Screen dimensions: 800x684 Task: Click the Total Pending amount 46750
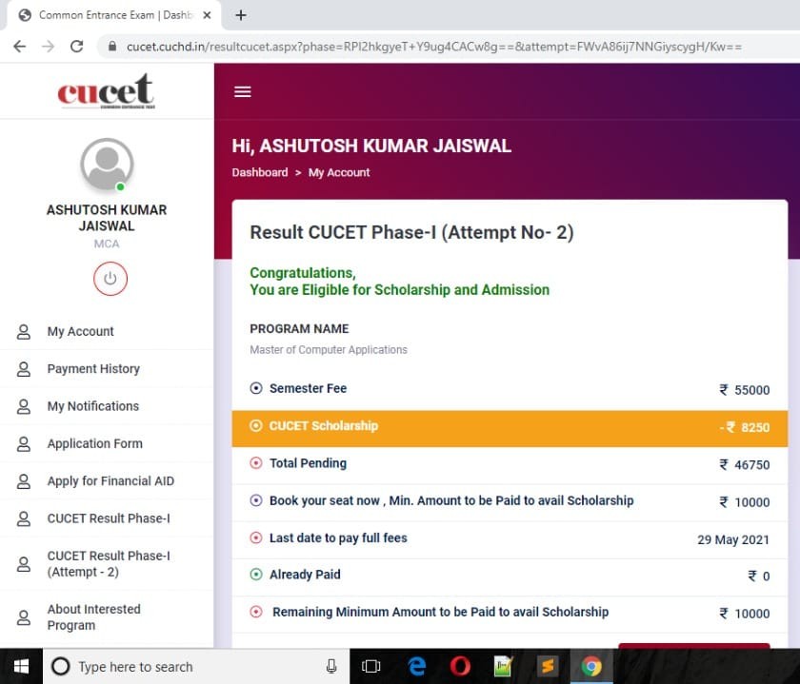745,465
